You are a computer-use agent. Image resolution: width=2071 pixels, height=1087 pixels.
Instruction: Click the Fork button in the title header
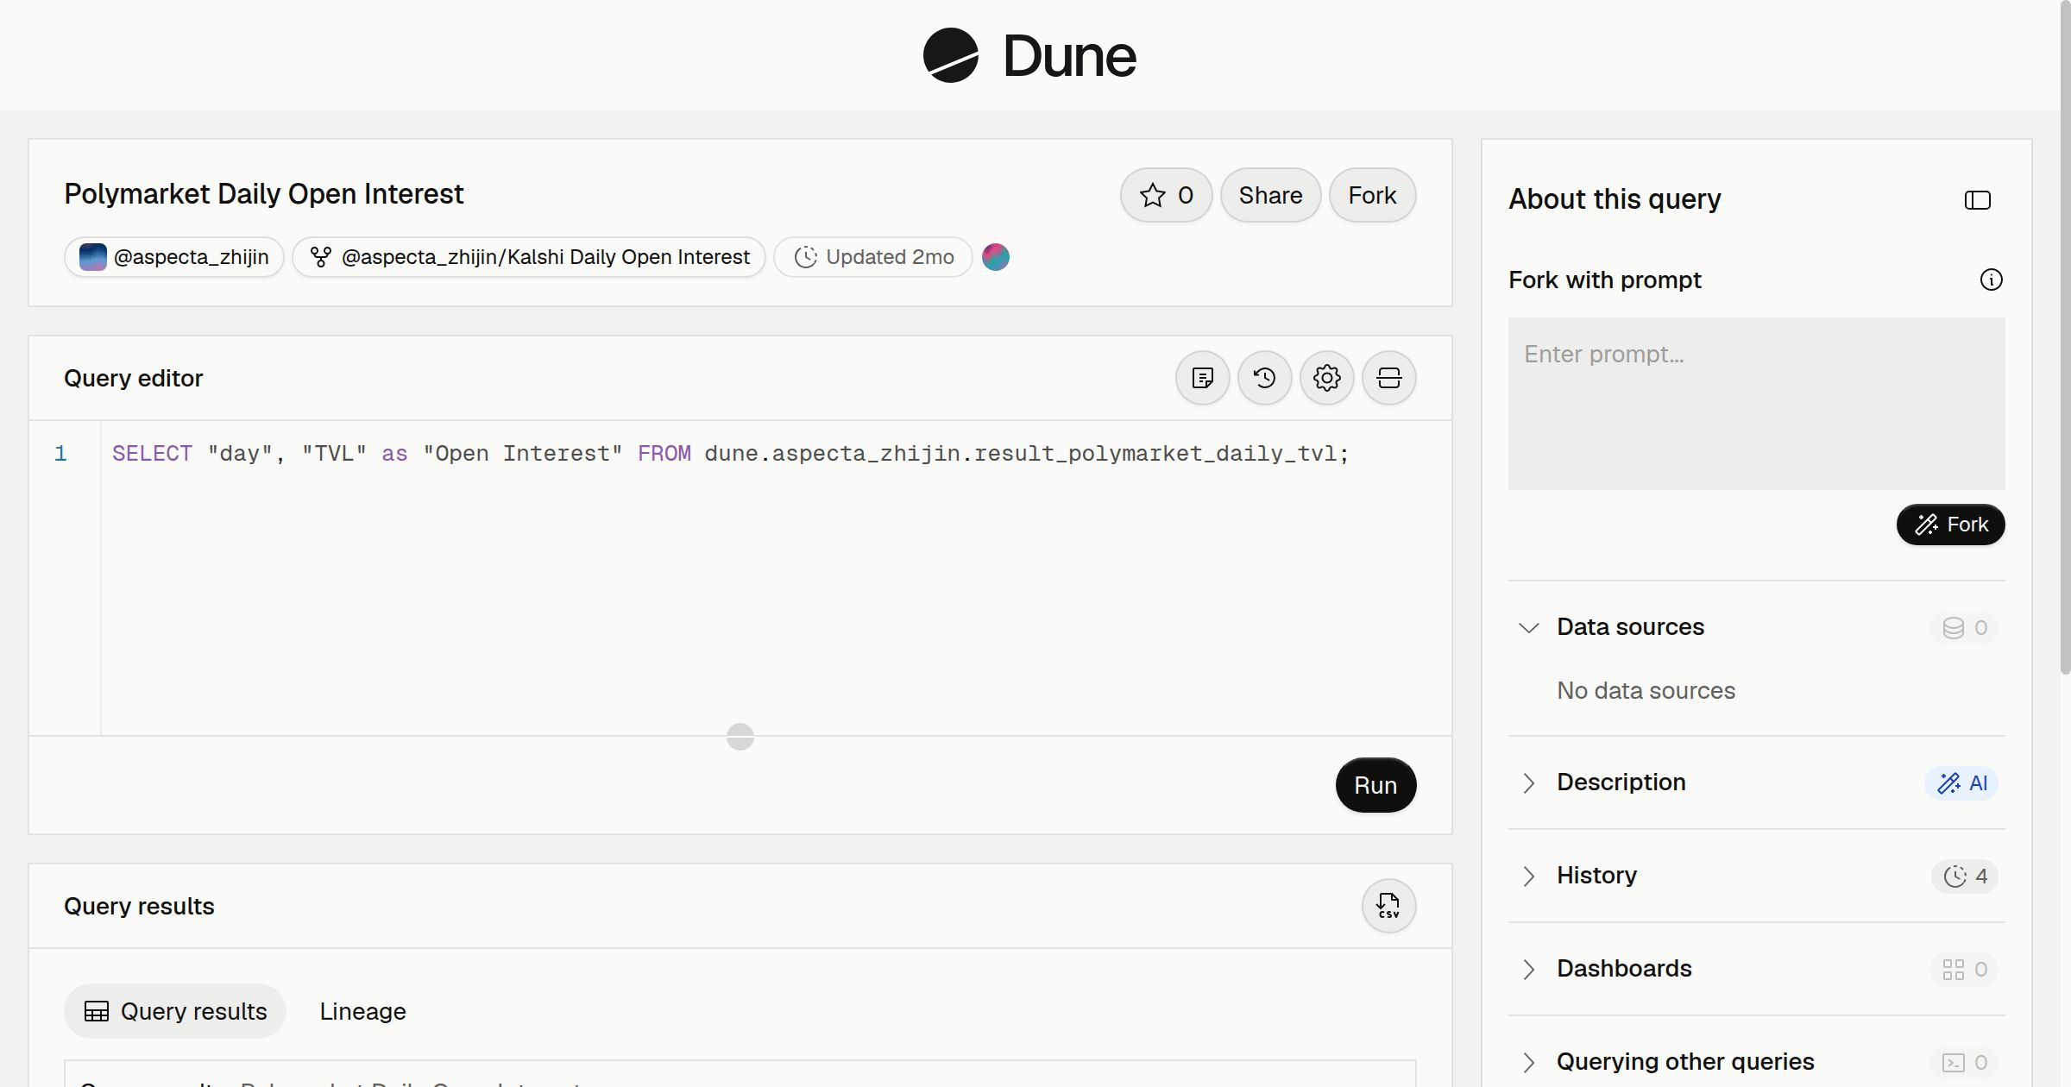pyautogui.click(x=1372, y=195)
